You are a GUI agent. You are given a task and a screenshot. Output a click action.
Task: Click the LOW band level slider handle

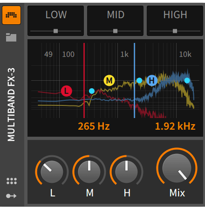tap(55, 31)
